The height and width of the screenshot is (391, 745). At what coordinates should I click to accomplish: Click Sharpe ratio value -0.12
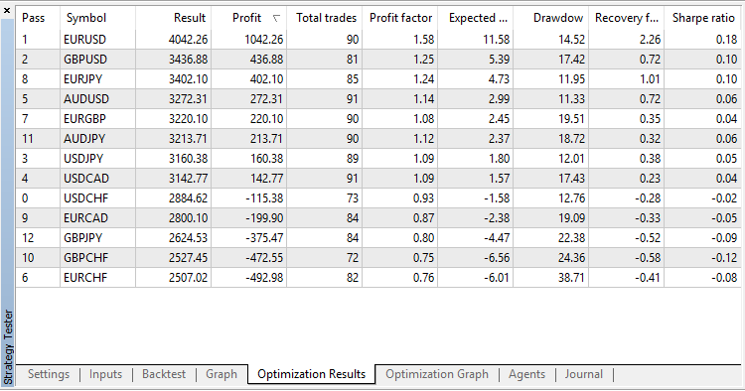pos(724,258)
